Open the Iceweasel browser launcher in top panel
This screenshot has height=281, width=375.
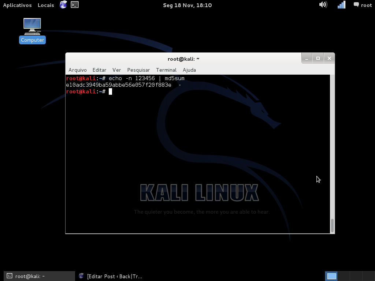pos(63,5)
